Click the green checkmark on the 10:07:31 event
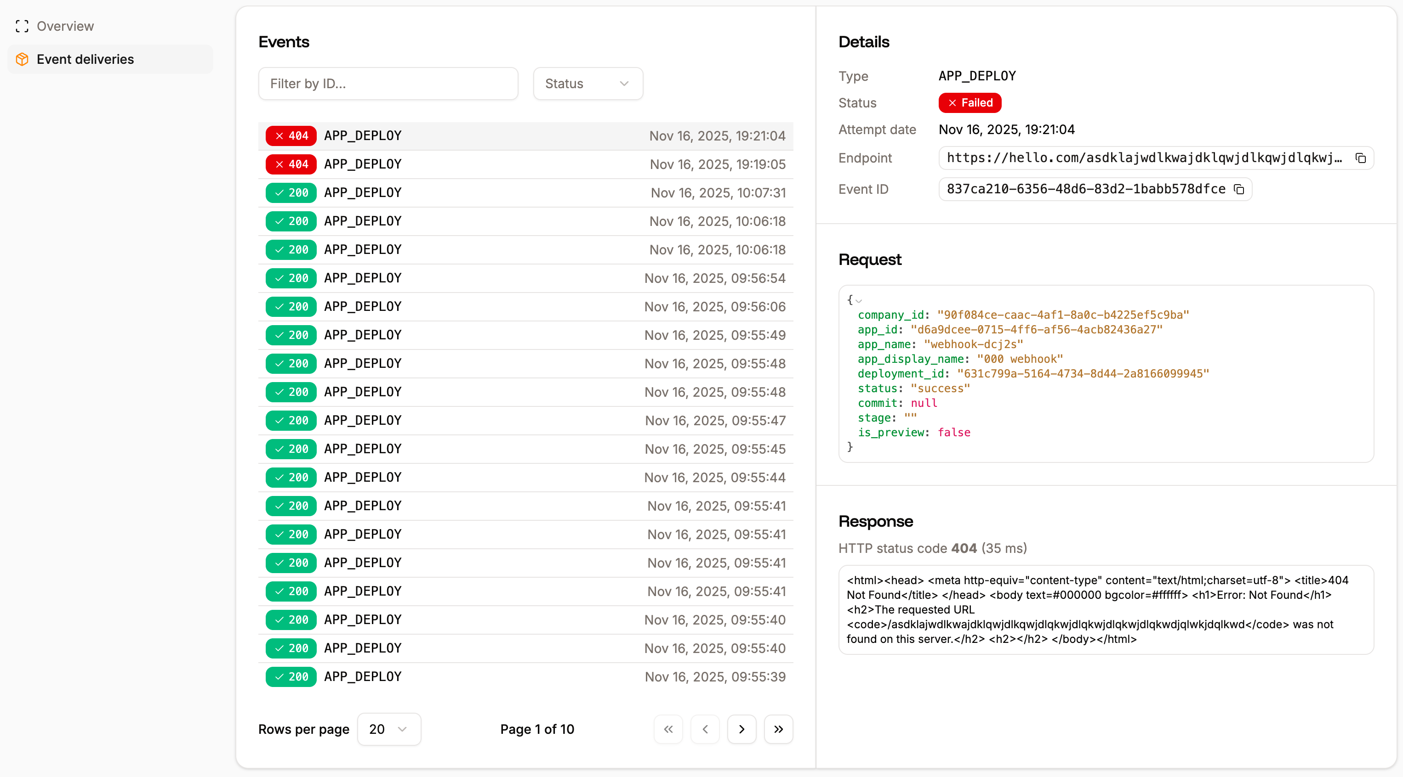This screenshot has height=777, width=1403. 279,192
